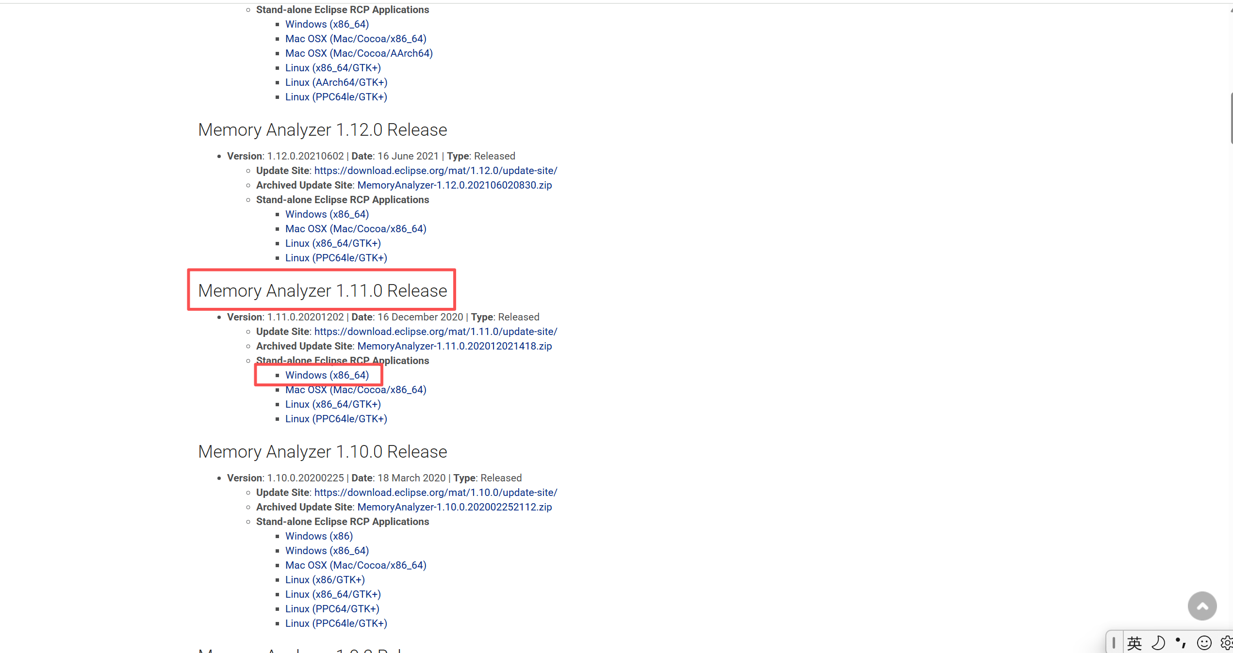Download Windows (x86_64) under 1.11.0 Release
The image size is (1233, 653).
tap(327, 375)
